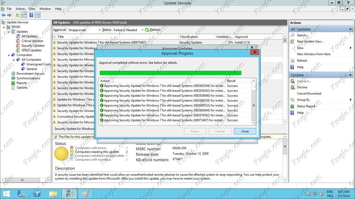Select the WSUS Updates node icon
355x199 pixels.
[18, 51]
